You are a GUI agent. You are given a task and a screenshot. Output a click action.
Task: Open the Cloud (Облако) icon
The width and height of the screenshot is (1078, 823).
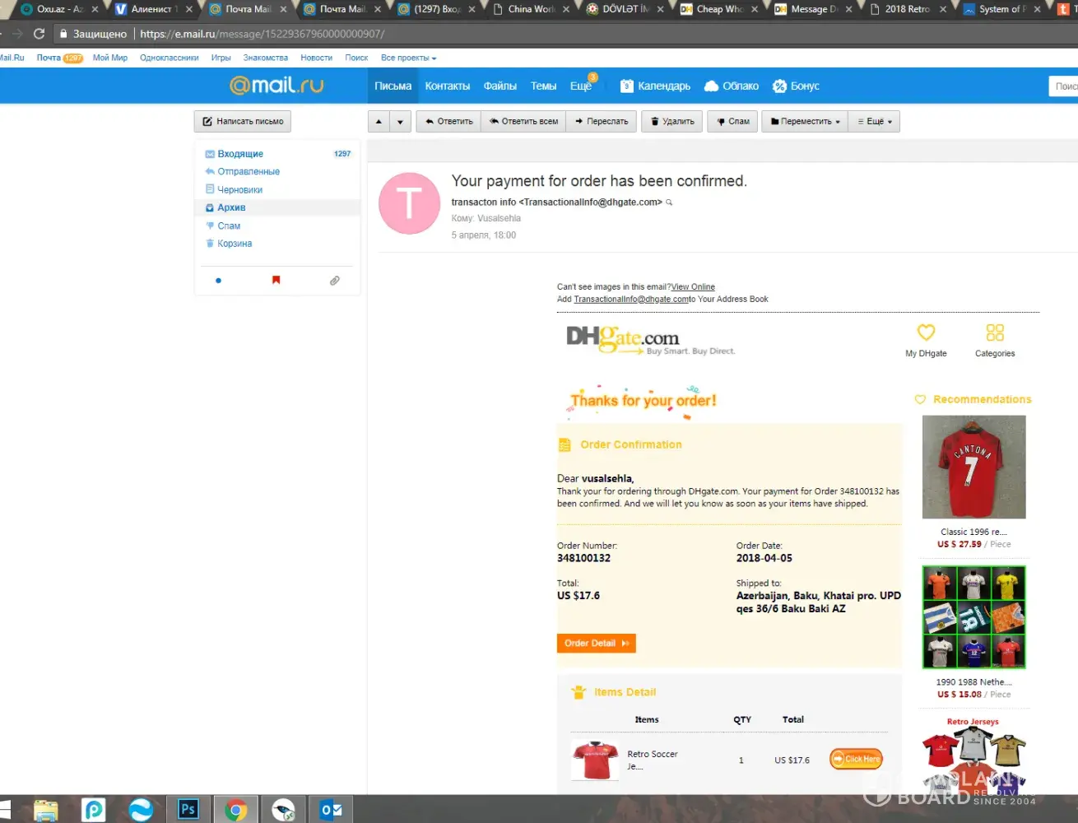711,86
